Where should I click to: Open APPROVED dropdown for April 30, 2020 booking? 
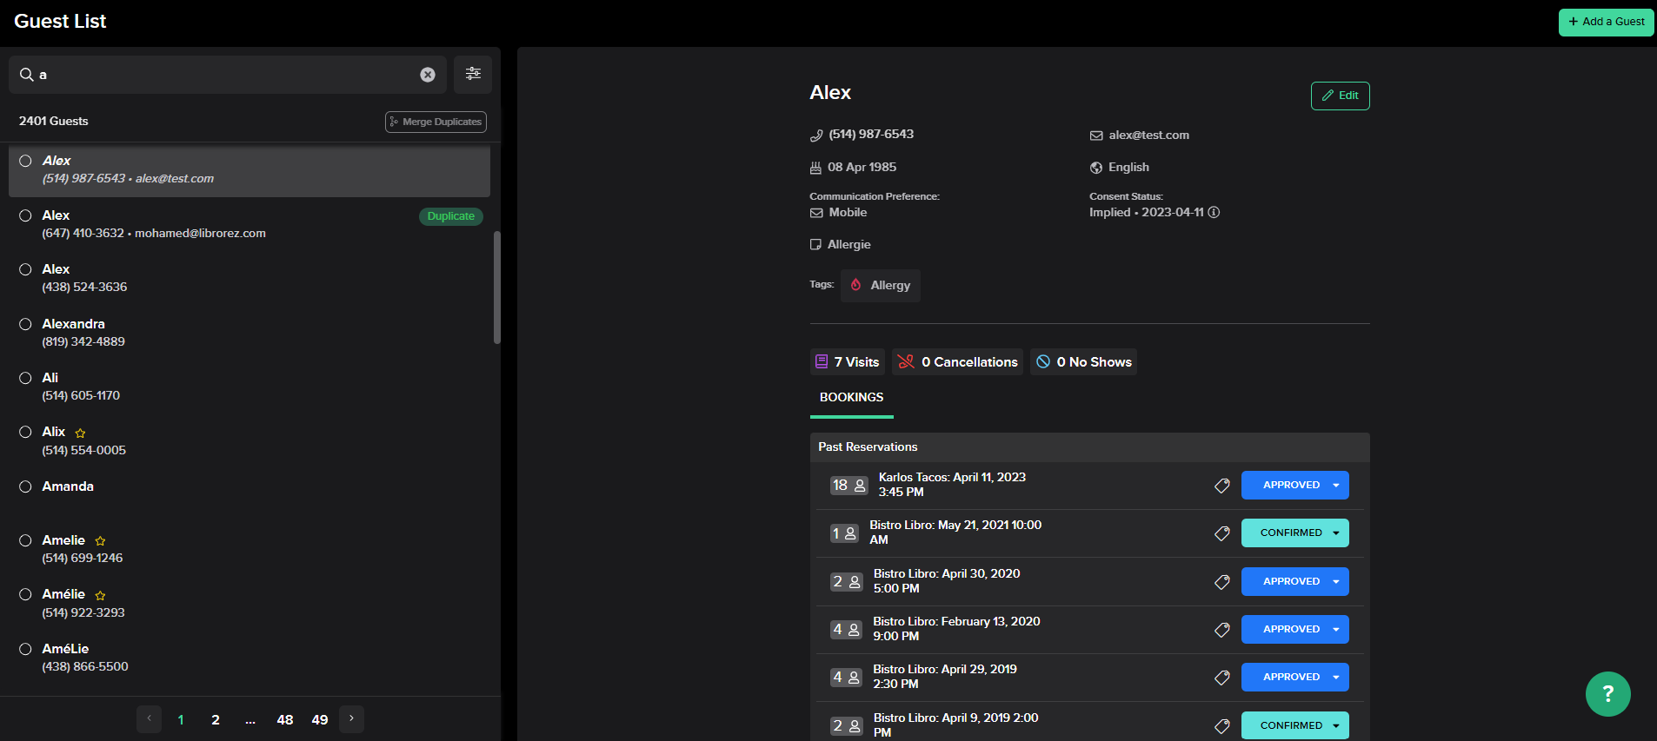1335,582
